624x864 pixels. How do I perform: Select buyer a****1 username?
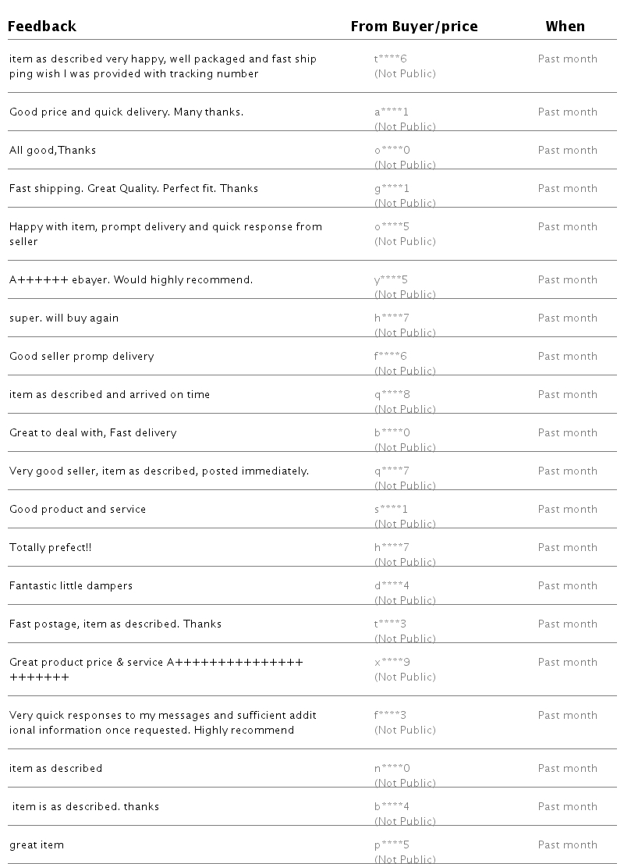pos(392,112)
